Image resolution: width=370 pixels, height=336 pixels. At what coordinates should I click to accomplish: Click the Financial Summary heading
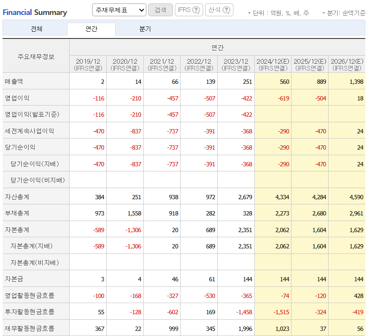pos(35,12)
